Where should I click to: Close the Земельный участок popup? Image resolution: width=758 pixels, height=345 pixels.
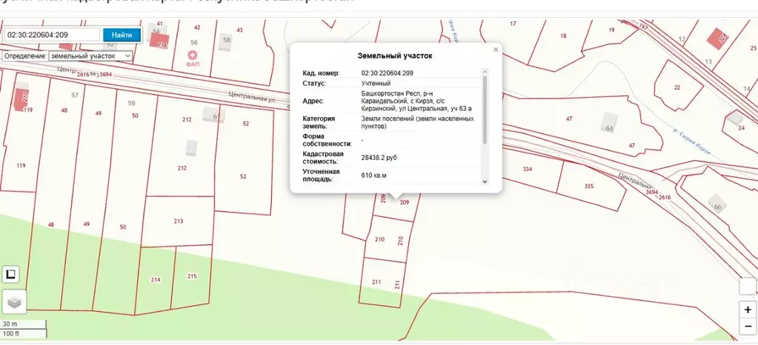pyautogui.click(x=496, y=49)
